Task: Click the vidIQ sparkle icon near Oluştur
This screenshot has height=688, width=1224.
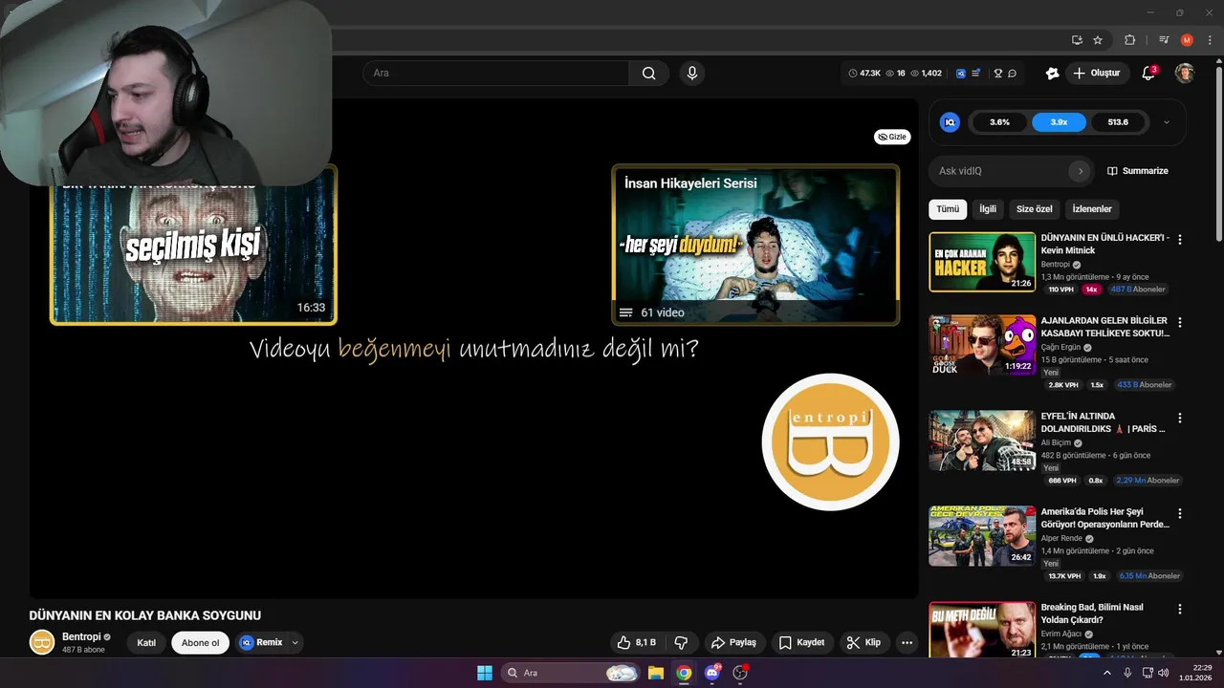Action: coord(1052,74)
